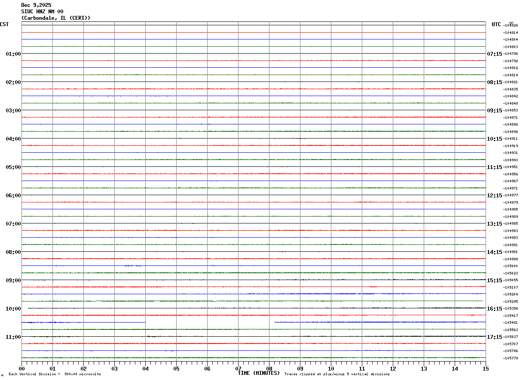Viewport: 520px width, 380px height.
Task: Click minute '14' on the bottom time axis
Action: pyautogui.click(x=455, y=368)
